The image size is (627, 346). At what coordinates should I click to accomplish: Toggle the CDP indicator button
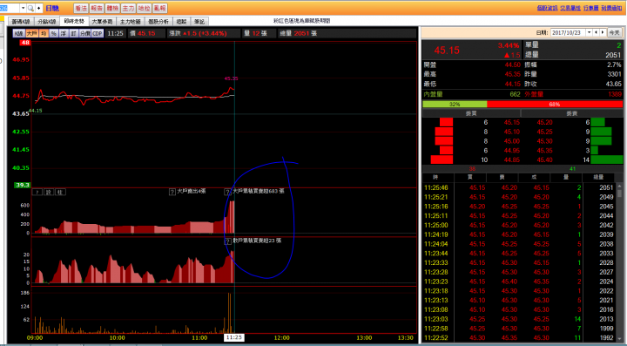(x=98, y=33)
